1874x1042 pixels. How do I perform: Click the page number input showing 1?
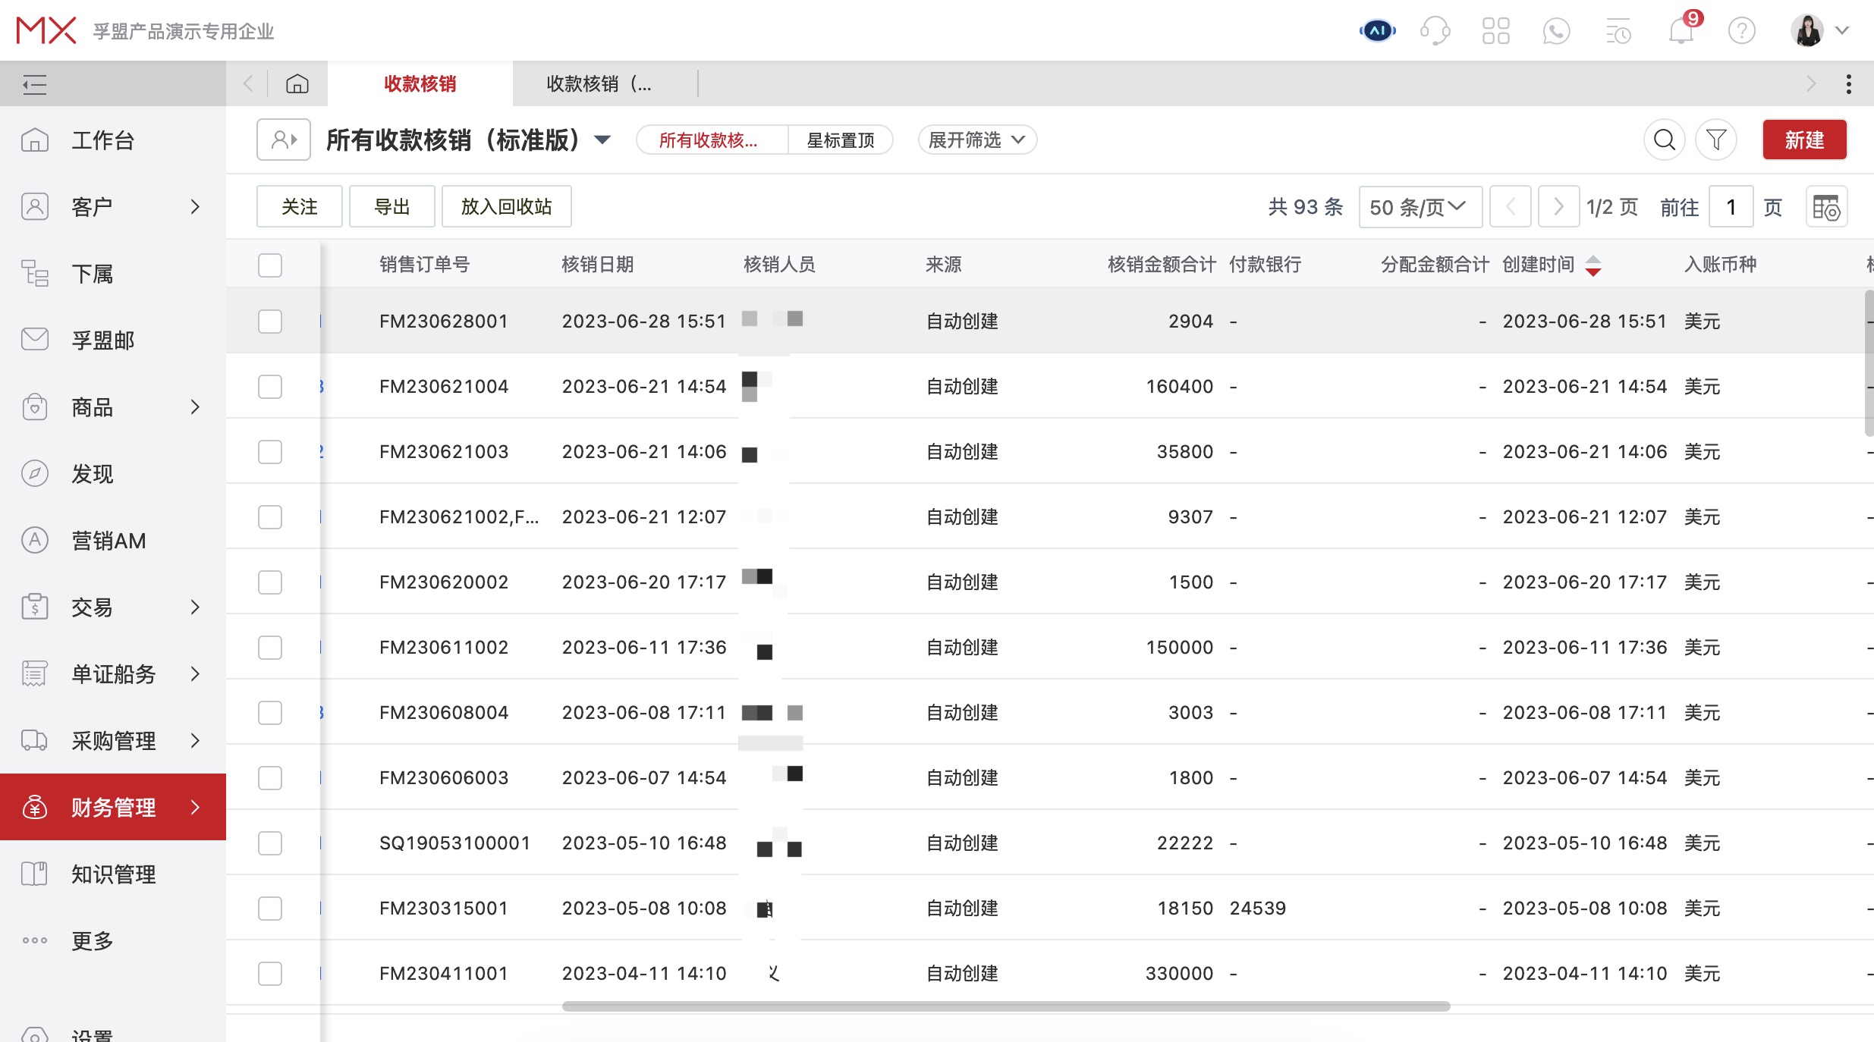click(x=1731, y=206)
